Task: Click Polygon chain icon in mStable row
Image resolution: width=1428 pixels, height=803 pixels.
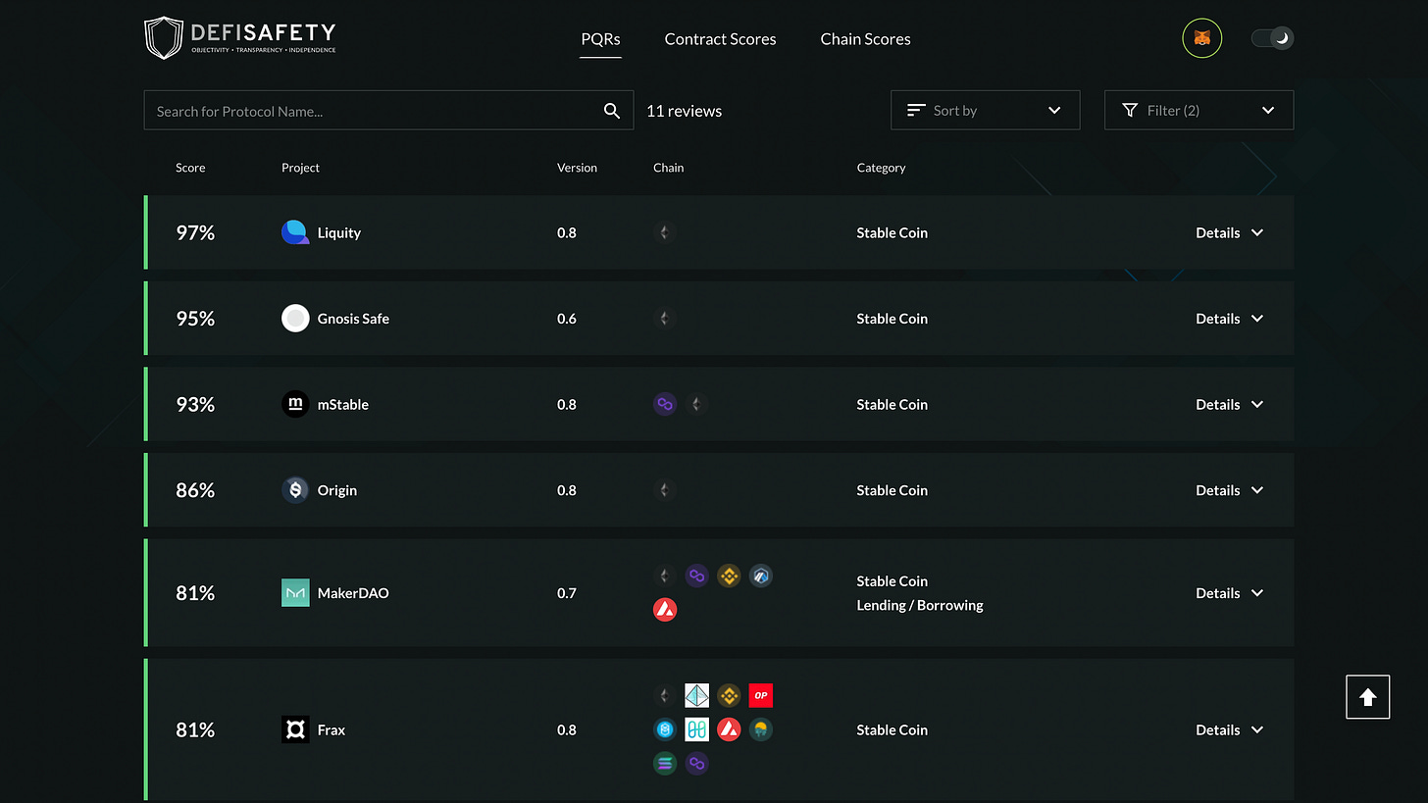Action: coord(665,404)
